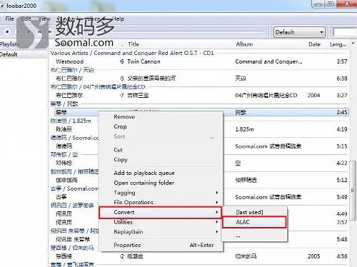Image resolution: width=357 pixels, height=267 pixels.
Task: Open the File menu
Action: pos(10,19)
